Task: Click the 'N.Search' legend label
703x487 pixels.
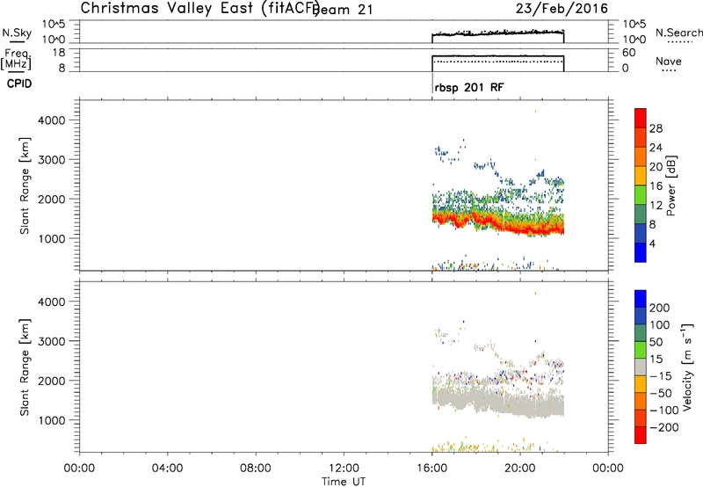Action: (678, 33)
